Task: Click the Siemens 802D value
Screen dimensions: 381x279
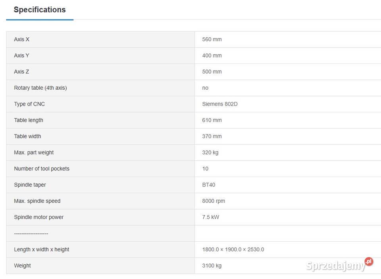Action: coord(220,104)
